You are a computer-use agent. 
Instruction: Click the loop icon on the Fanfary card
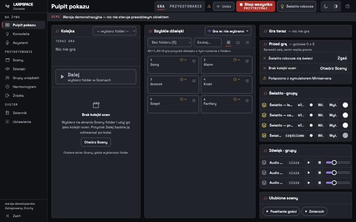tap(247, 101)
